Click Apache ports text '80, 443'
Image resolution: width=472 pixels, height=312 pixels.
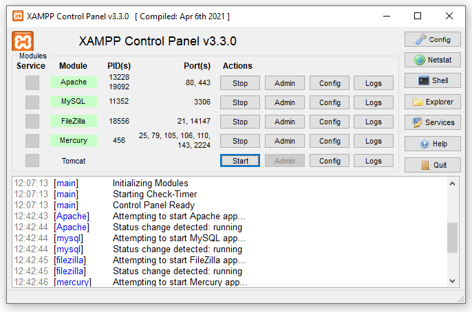click(x=198, y=82)
